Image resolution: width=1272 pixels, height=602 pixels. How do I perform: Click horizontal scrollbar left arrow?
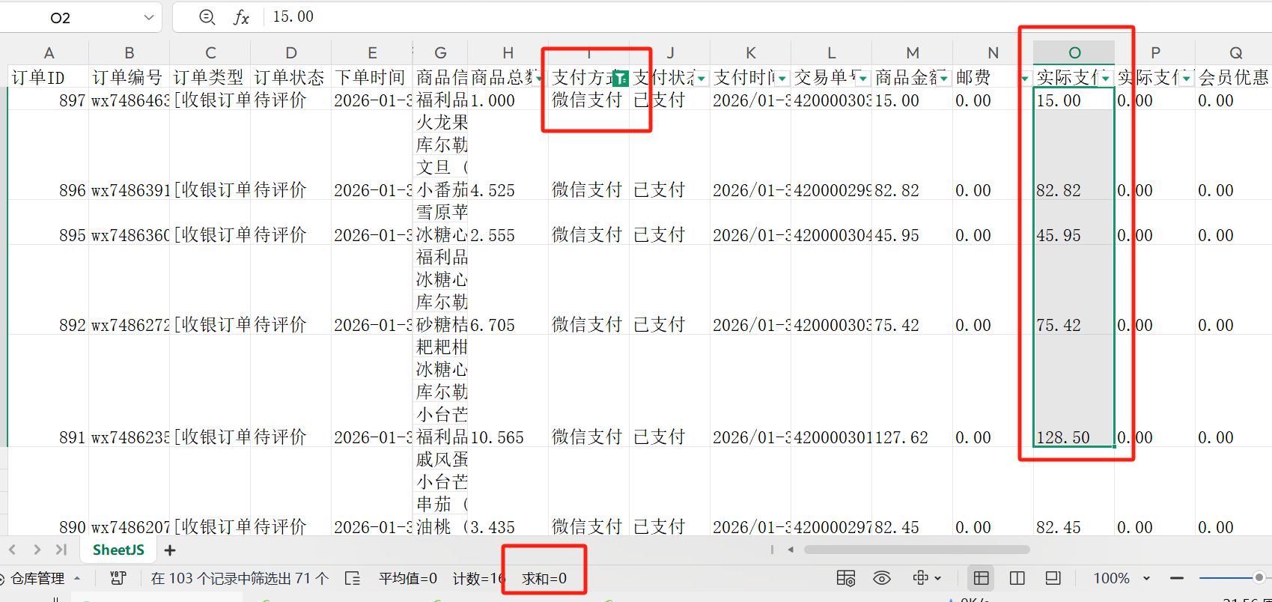791,550
